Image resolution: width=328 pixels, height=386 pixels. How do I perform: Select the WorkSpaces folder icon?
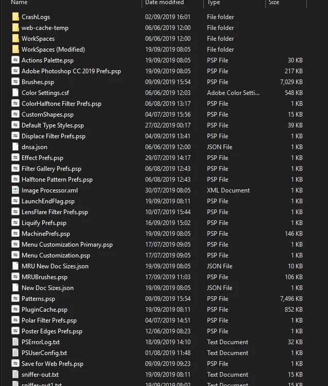(x=15, y=38)
